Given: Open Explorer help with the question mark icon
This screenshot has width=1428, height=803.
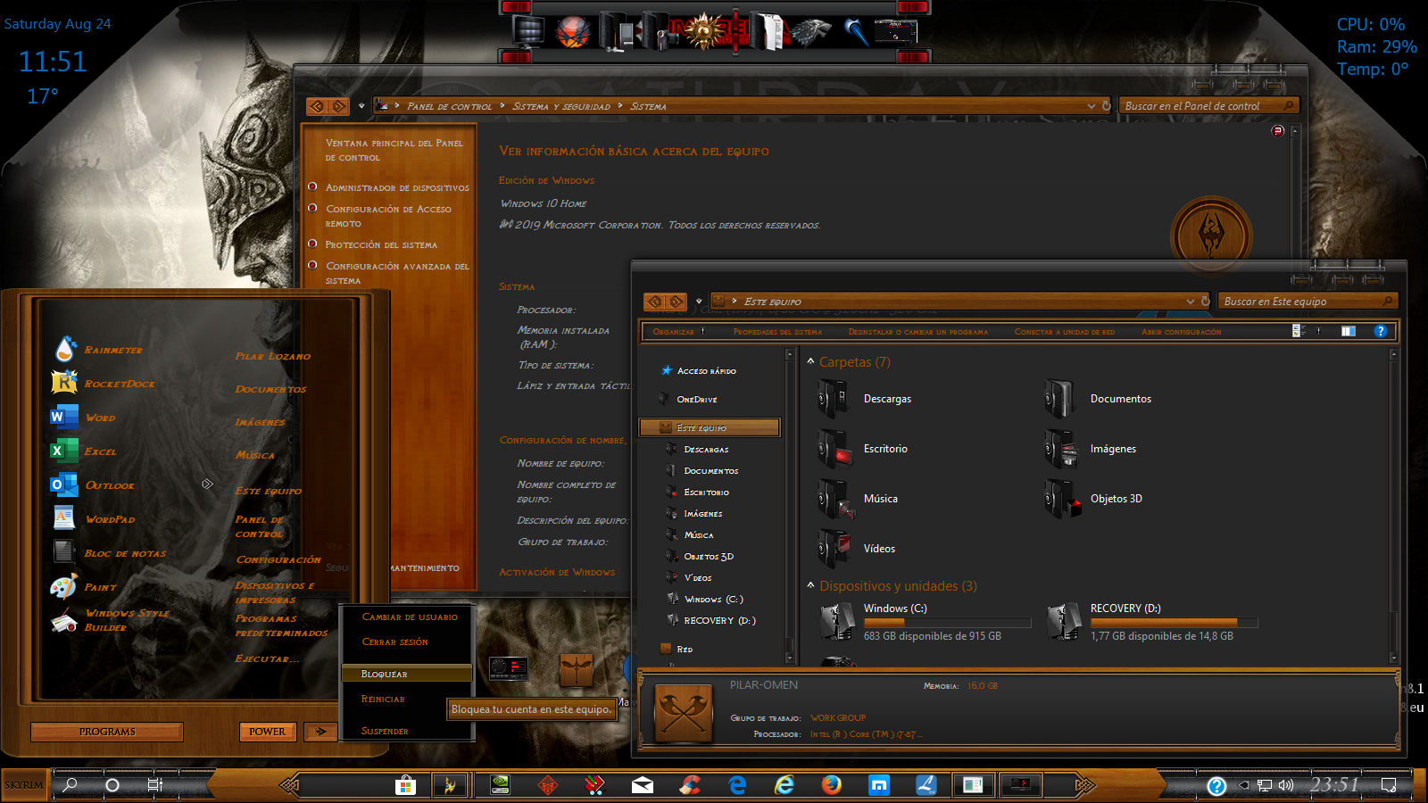Looking at the screenshot, I should click(x=1381, y=331).
